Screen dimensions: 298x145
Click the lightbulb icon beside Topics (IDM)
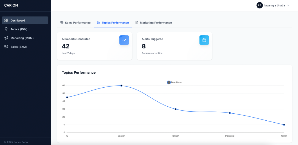(6, 29)
